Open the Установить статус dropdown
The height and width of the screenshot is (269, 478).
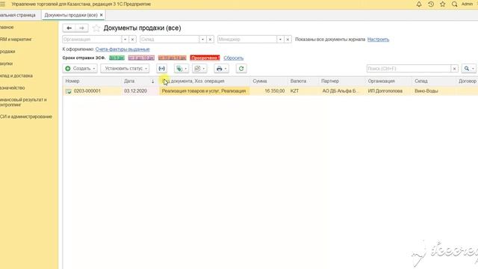click(125, 69)
